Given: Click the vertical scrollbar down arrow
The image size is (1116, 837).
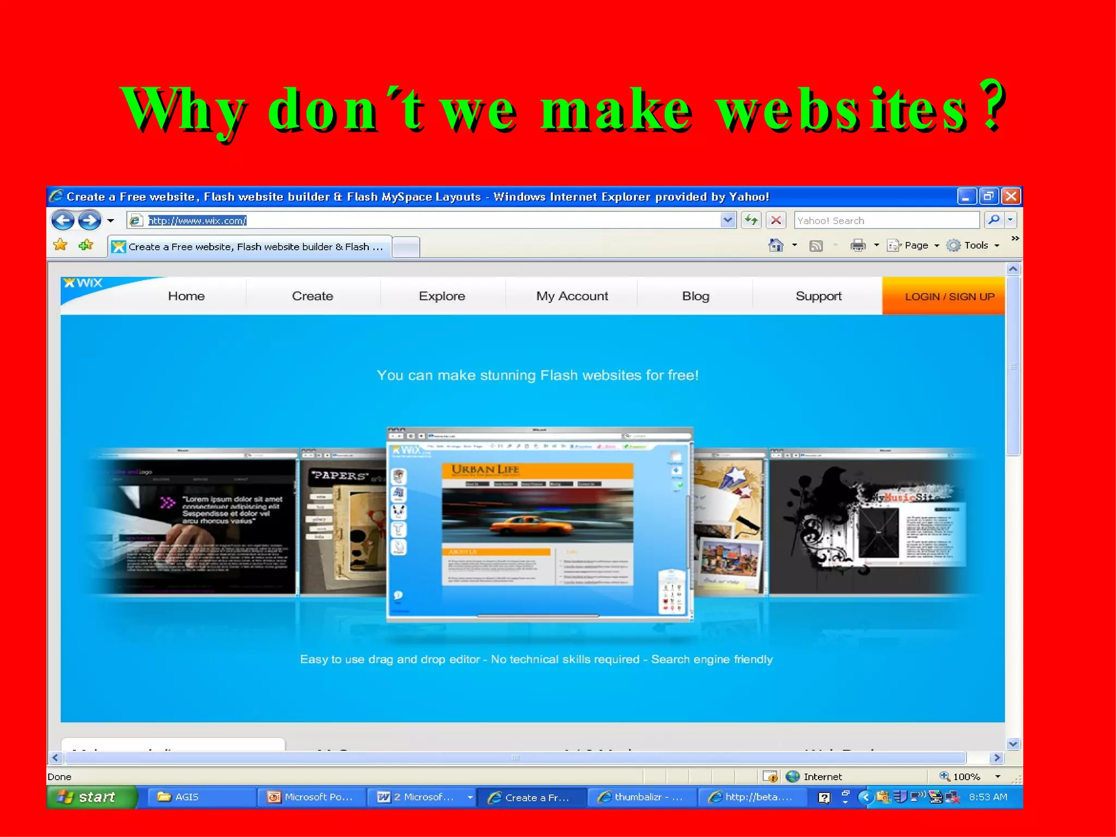Looking at the screenshot, I should point(1013,744).
